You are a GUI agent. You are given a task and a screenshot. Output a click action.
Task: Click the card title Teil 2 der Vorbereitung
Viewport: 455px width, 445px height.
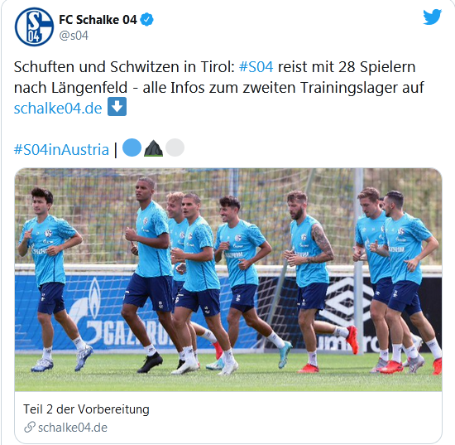point(86,409)
